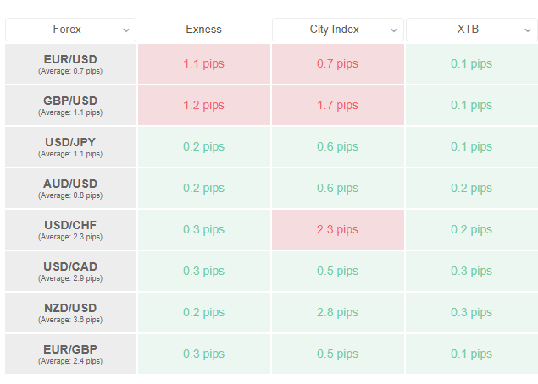The height and width of the screenshot is (384, 538).
Task: Click the Exness column header
Action: tap(203, 30)
